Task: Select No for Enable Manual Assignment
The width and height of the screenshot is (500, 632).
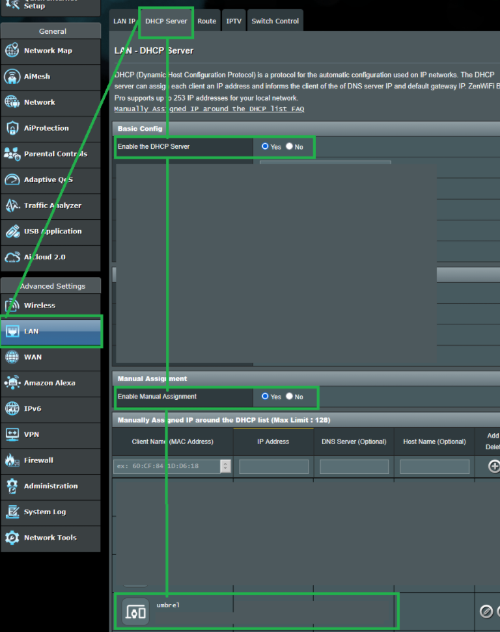Action: [289, 396]
